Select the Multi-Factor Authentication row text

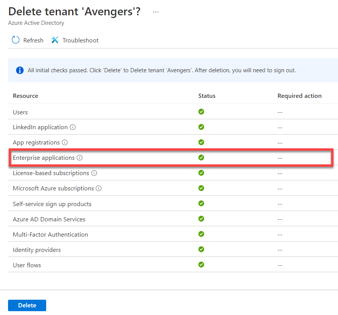(x=50, y=235)
